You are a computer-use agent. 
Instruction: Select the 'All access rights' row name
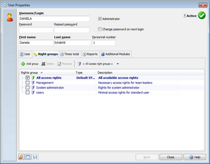pyautogui.click(x=49, y=78)
